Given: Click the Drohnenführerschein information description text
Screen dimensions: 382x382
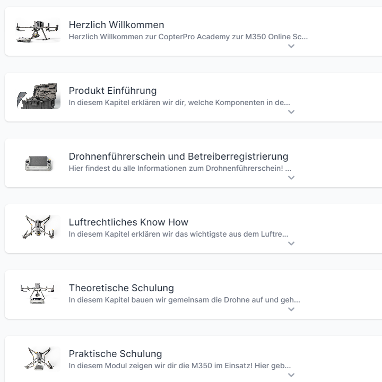Looking at the screenshot, I should pos(180,169).
